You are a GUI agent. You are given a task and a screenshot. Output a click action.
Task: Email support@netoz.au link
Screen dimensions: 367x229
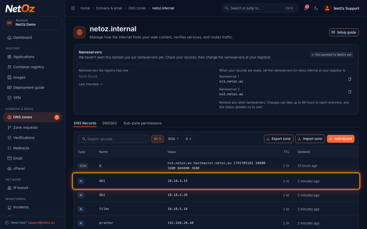click(41, 223)
